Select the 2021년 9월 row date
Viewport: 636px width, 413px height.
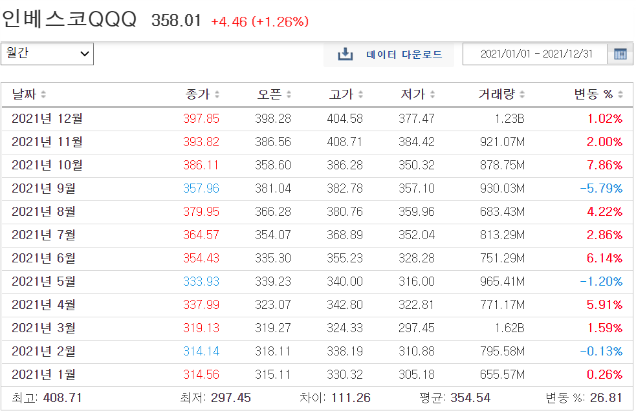coord(43,189)
